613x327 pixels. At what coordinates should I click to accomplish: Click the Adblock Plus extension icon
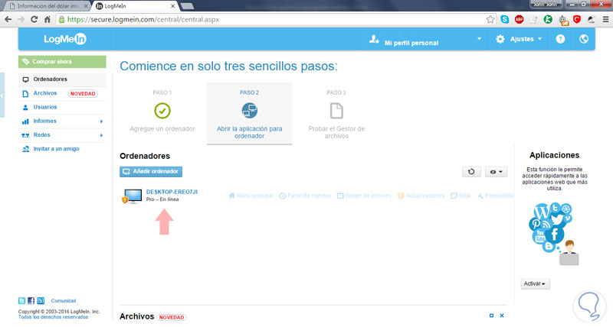[520, 19]
